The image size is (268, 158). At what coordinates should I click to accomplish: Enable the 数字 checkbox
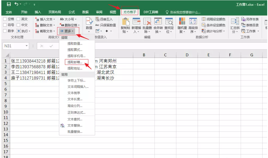5,31
